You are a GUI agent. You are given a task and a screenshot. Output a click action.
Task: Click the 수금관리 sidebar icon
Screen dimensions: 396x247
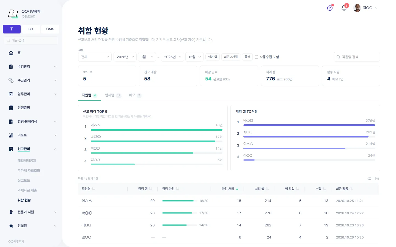pyautogui.click(x=11, y=80)
